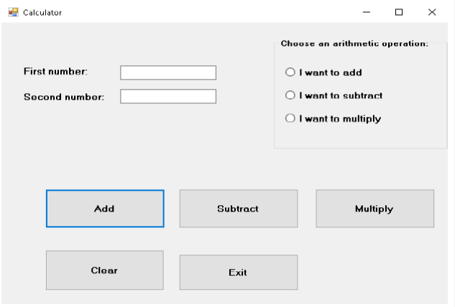This screenshot has height=307, width=455.
Task: Maximize the Calculator window
Action: (x=399, y=12)
